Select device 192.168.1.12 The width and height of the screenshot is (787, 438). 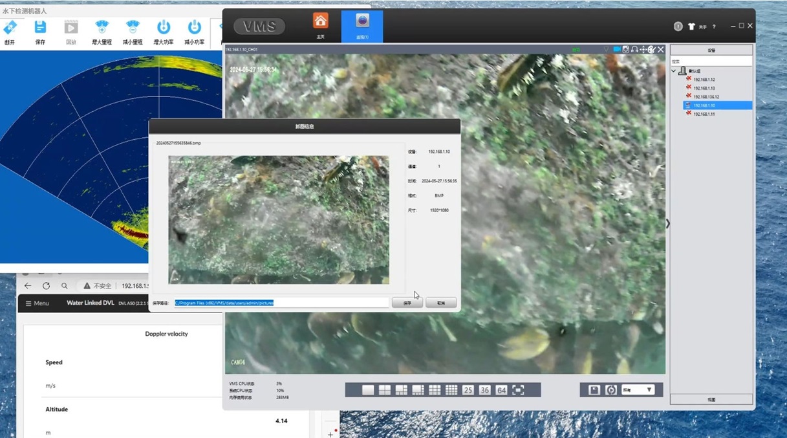pyautogui.click(x=704, y=80)
